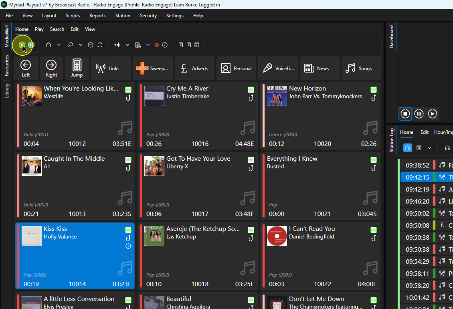
Task: Expand the dropdown arrow next to search magnifier
Action: (81, 45)
